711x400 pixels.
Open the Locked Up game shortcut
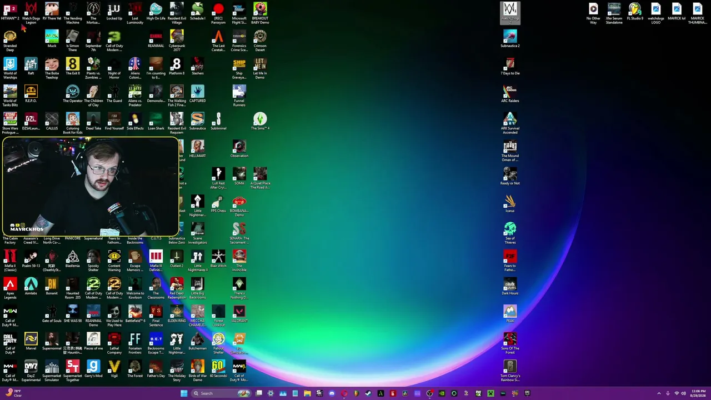pyautogui.click(x=114, y=13)
